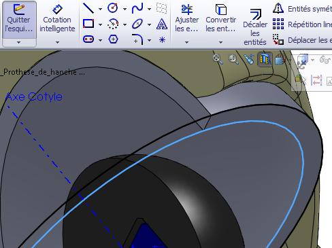The image size is (332, 248).
Task: Toggle Quitter l'esquisse sketch mode
Action: 19,20
